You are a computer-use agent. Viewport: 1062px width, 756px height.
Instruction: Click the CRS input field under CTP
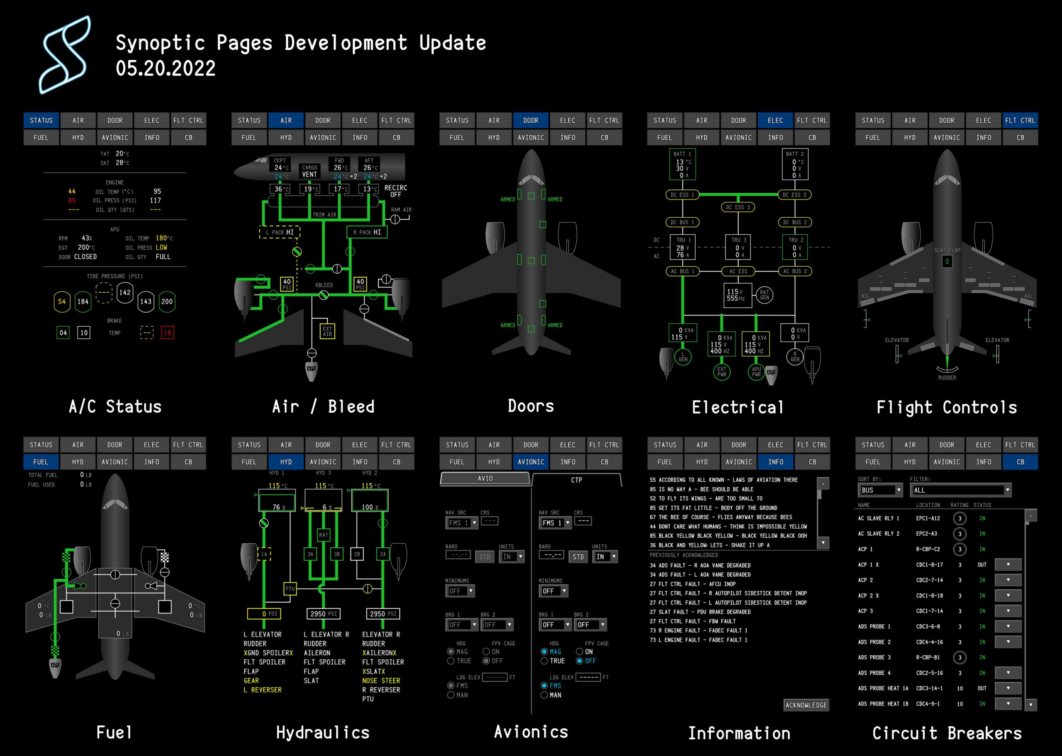pyautogui.click(x=582, y=521)
